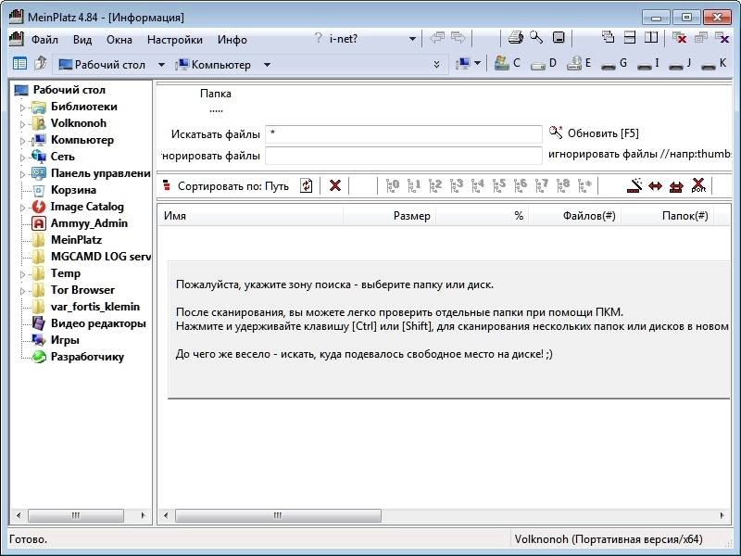Click the X port export icon

click(x=698, y=185)
